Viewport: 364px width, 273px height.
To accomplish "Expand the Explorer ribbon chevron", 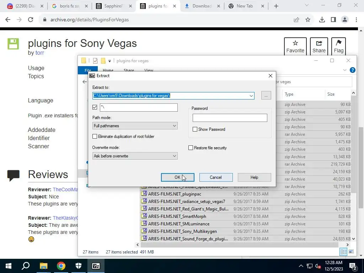I will pos(345,70).
